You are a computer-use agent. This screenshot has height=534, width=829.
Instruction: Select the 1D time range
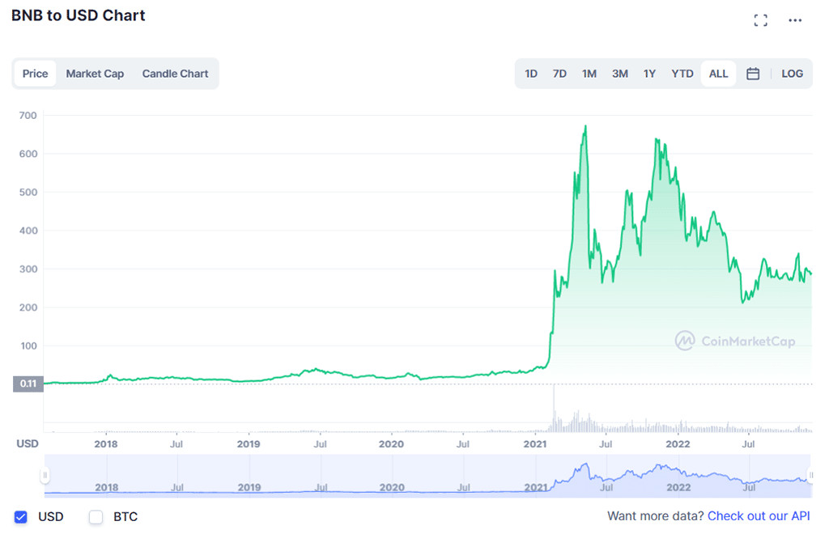531,74
